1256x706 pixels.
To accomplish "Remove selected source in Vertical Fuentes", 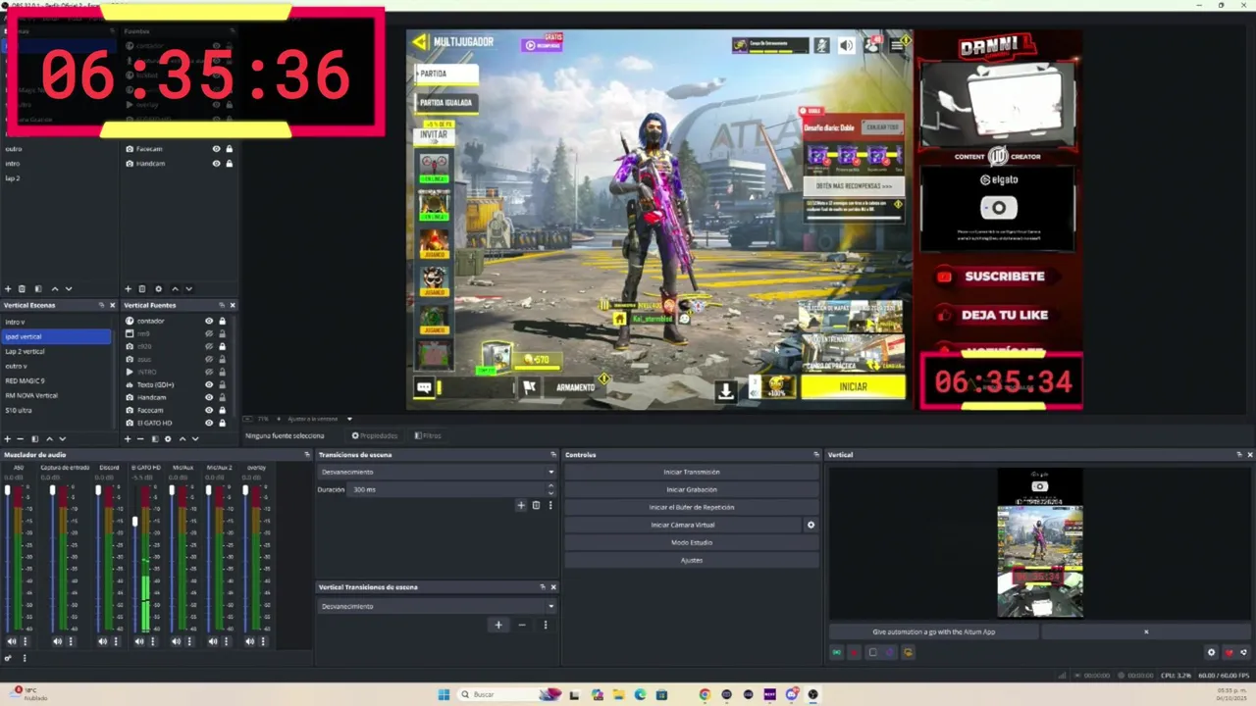I will pos(140,438).
